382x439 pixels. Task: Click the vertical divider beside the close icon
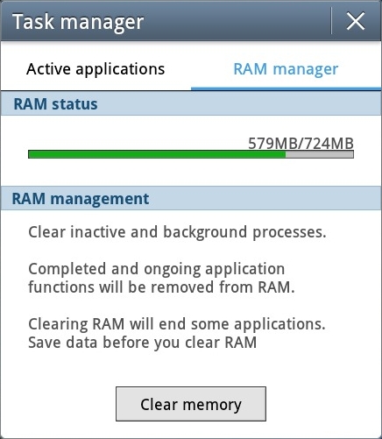(x=331, y=21)
